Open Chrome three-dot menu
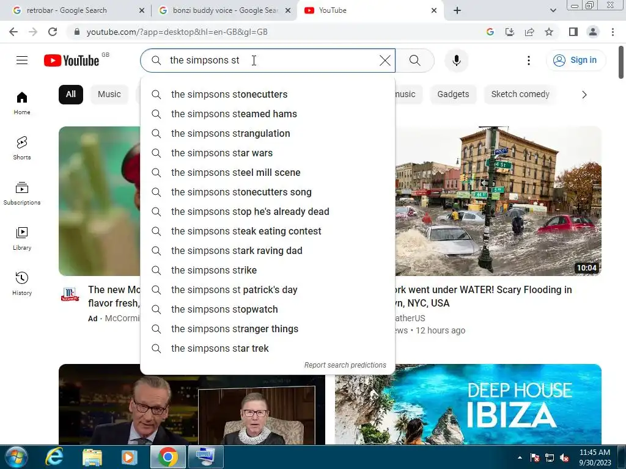Screen dimensions: 626x469 [x=613, y=32]
